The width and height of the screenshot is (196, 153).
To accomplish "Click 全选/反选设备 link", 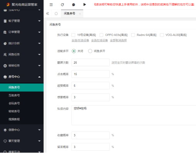I will pyautogui.click(x=80, y=40).
